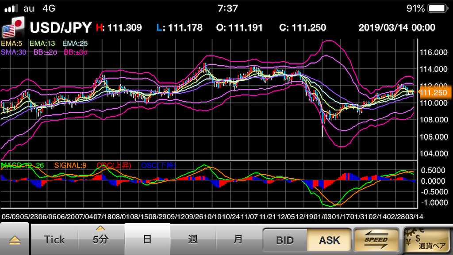The image size is (453, 255).
Task: Tap the EMA:25 legend label
Action: click(75, 44)
